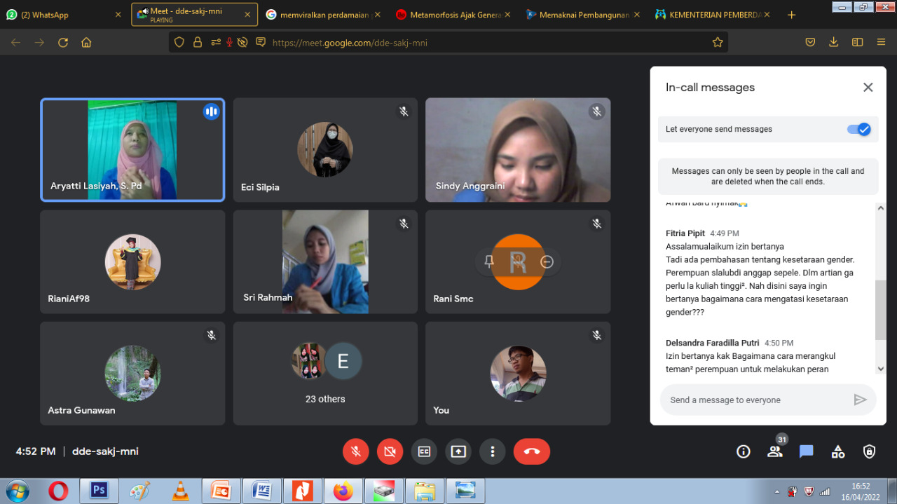Toggle Let everyone send messages switch
This screenshot has height=504, width=897.
pyautogui.click(x=858, y=129)
